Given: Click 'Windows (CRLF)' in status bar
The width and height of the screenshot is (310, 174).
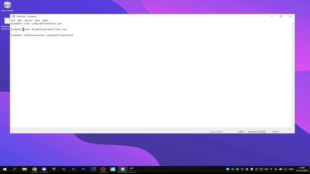Looking at the screenshot, I should [257, 131].
